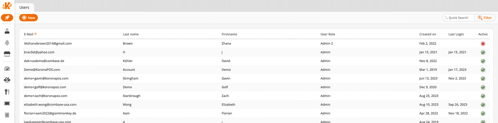The height and width of the screenshot is (123, 498).
Task: Open user dak+usdemo@combase.de
Action: [44, 61]
